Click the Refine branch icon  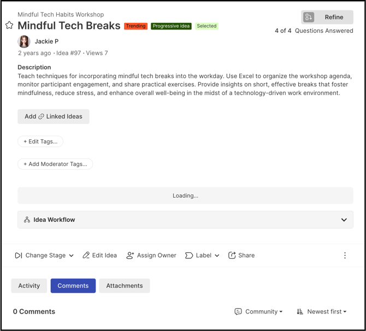(x=308, y=17)
